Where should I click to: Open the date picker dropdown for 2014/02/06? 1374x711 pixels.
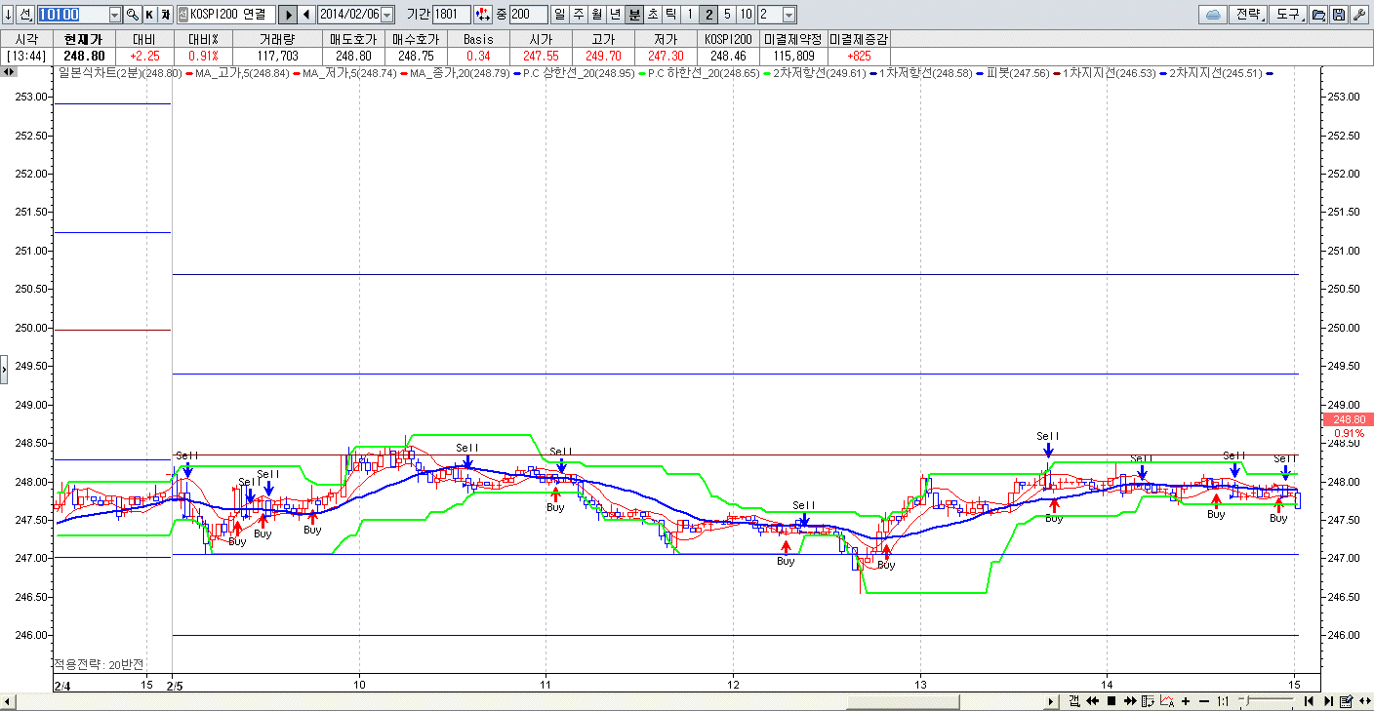click(x=386, y=15)
